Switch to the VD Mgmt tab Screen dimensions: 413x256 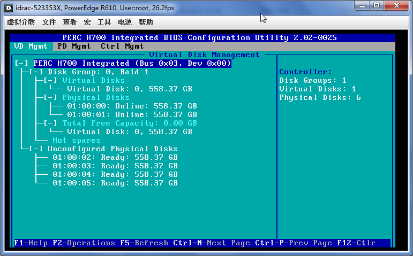coord(31,46)
